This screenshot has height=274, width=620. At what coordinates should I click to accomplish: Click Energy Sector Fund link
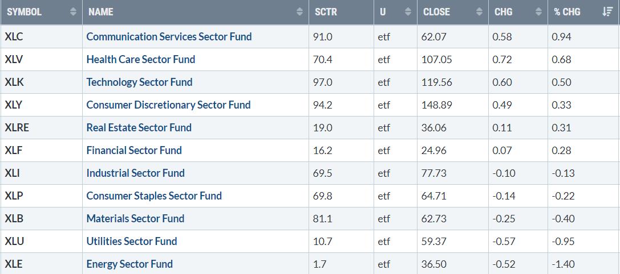[x=129, y=264]
